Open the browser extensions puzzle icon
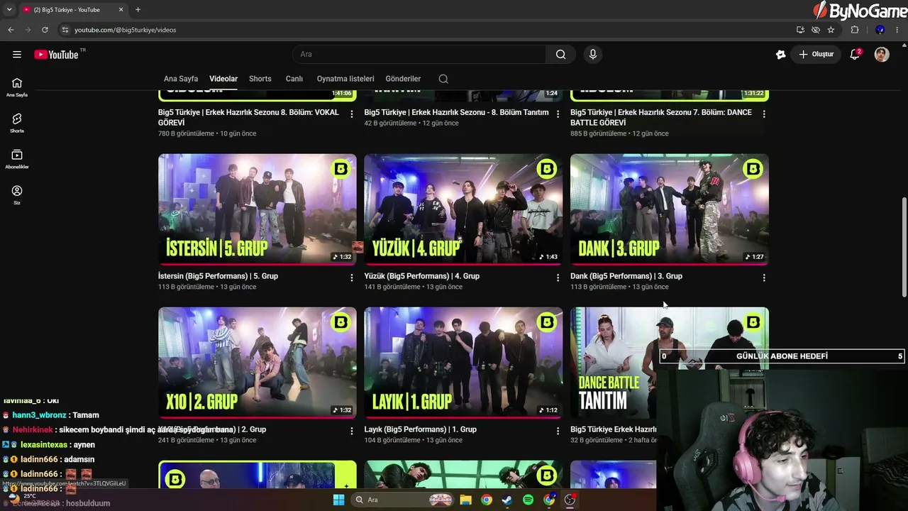908x511 pixels. coord(855,30)
